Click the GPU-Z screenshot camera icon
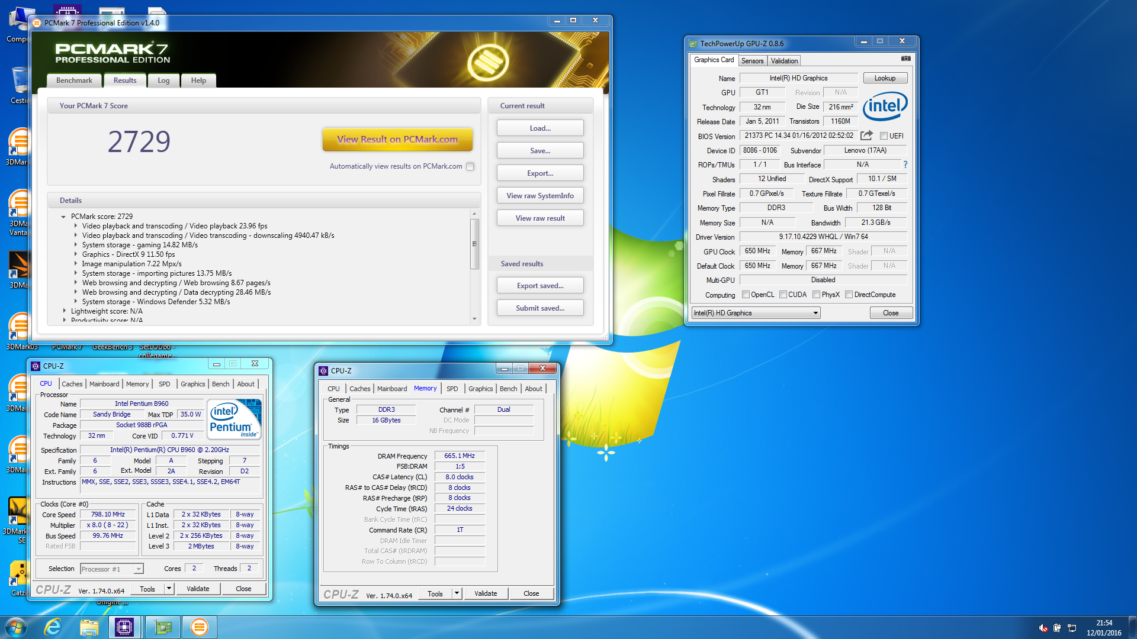Screen dimensions: 1137x639 (x=905, y=59)
